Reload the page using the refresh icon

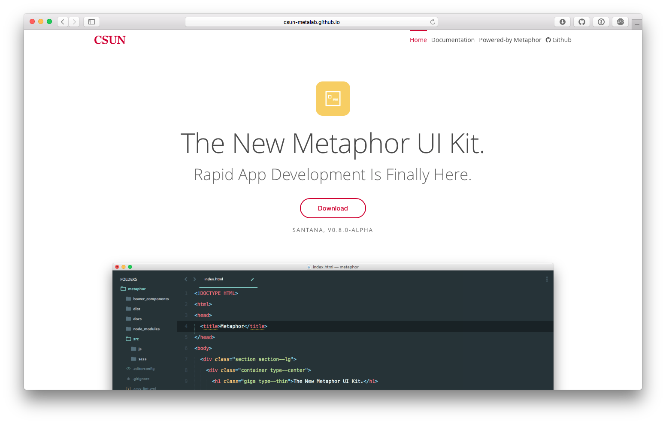point(433,22)
